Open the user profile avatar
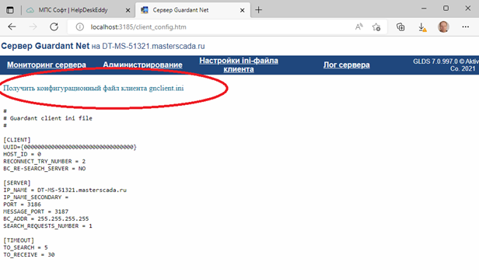The width and height of the screenshot is (479, 280). 443,27
